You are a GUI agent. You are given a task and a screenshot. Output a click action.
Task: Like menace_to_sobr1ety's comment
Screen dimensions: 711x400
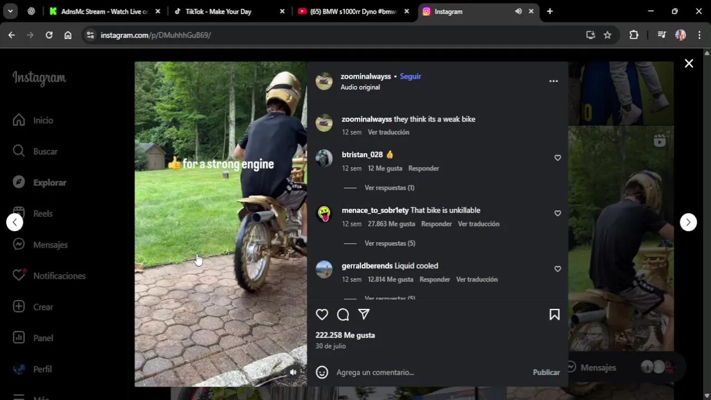(x=557, y=213)
